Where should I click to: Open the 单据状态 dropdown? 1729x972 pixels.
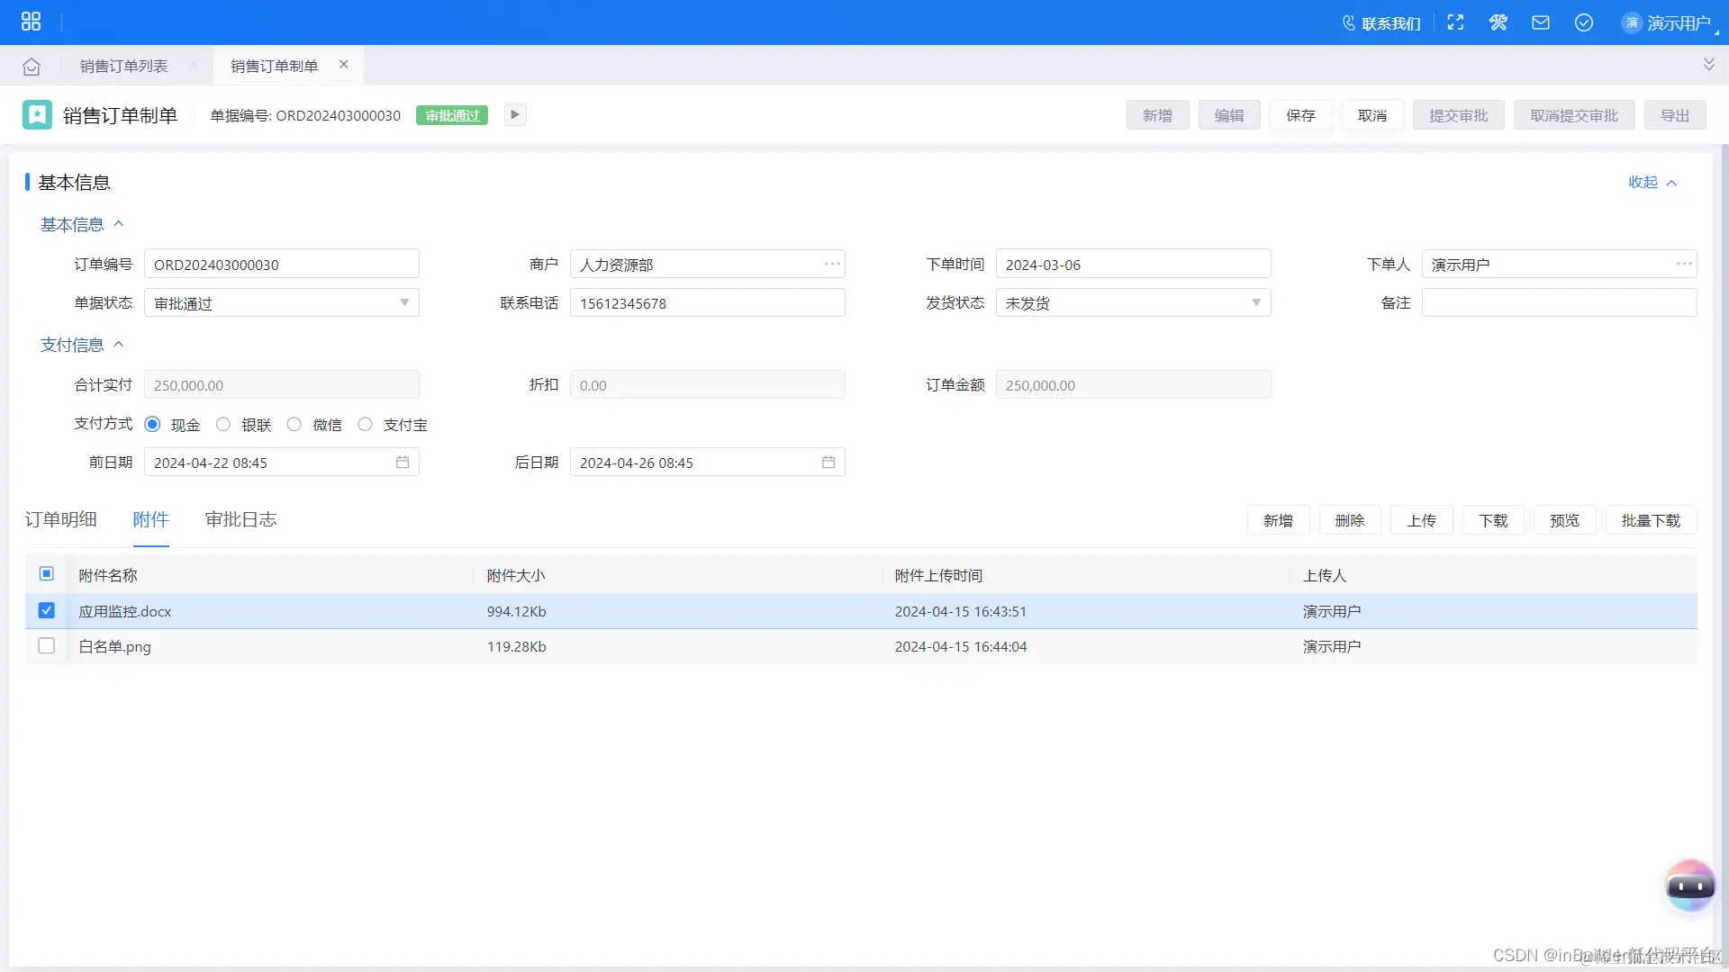404,303
